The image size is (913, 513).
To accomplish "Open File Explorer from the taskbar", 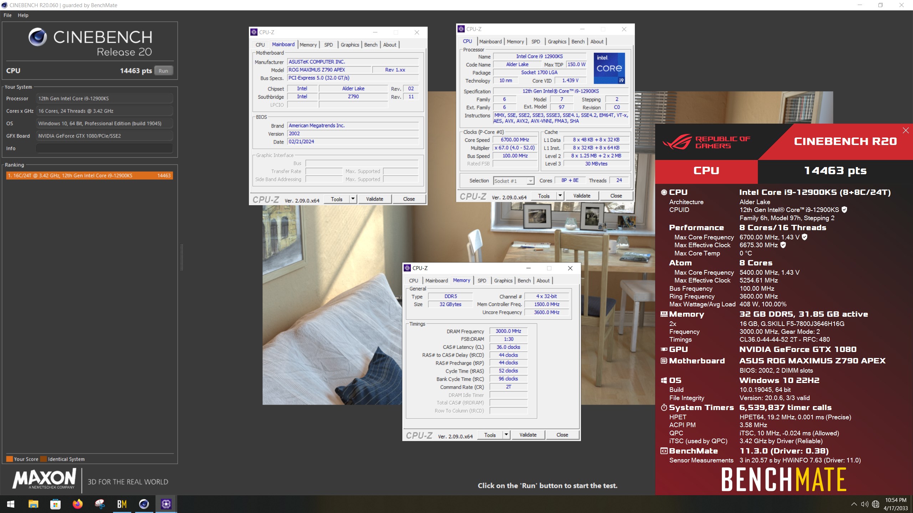I will tap(33, 504).
